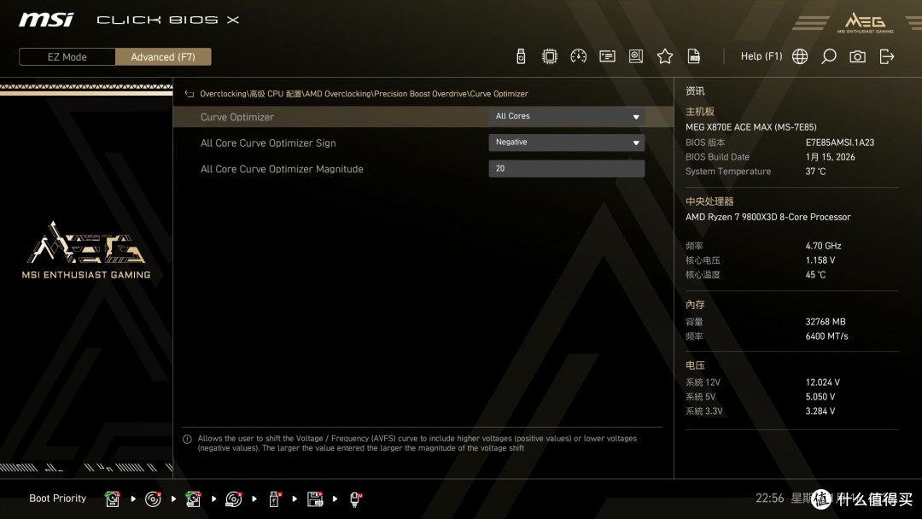Click the 1.158 V core voltage value
Image resolution: width=922 pixels, height=519 pixels.
(820, 260)
